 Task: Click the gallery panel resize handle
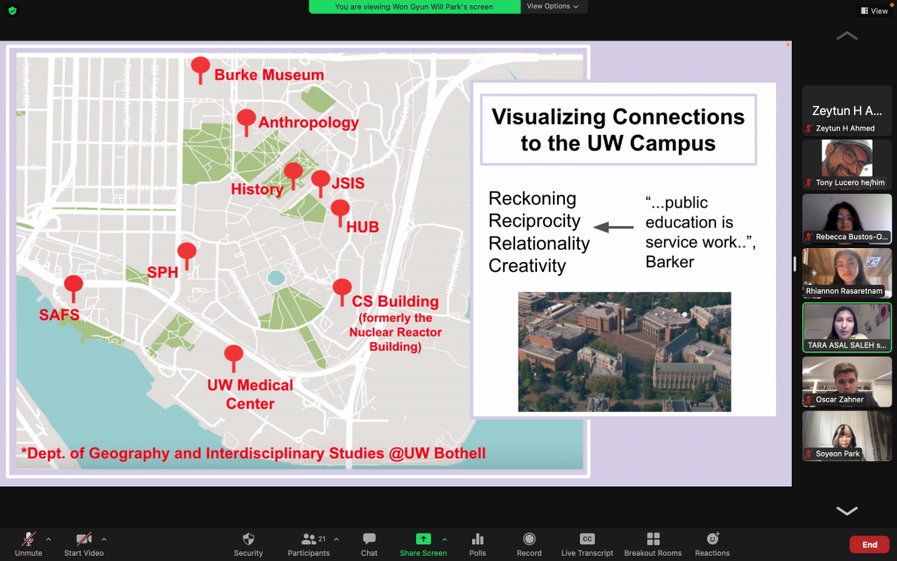click(795, 264)
